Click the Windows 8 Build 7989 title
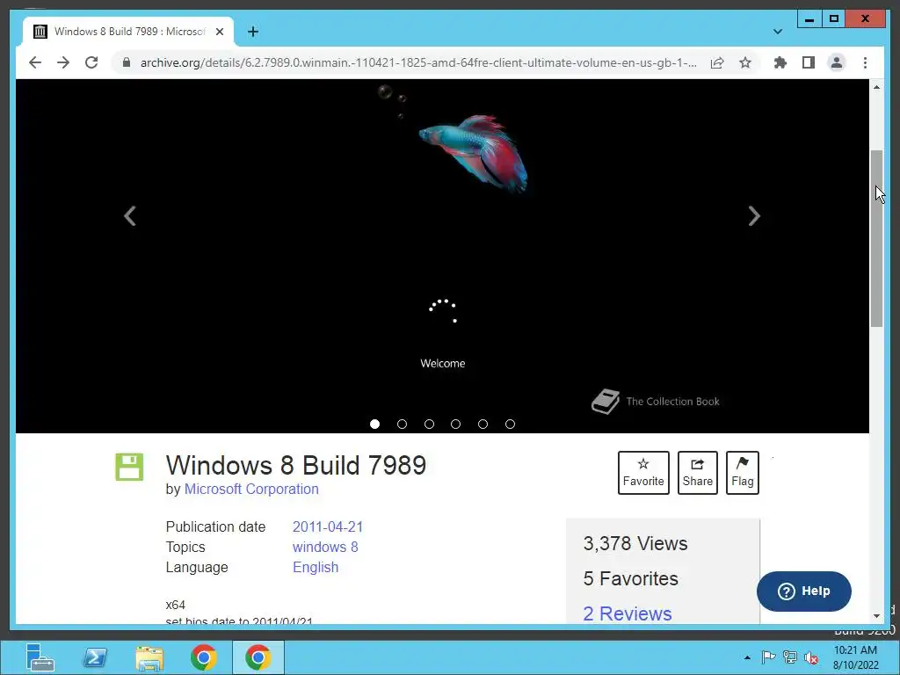Image resolution: width=900 pixels, height=675 pixels. coord(296,465)
